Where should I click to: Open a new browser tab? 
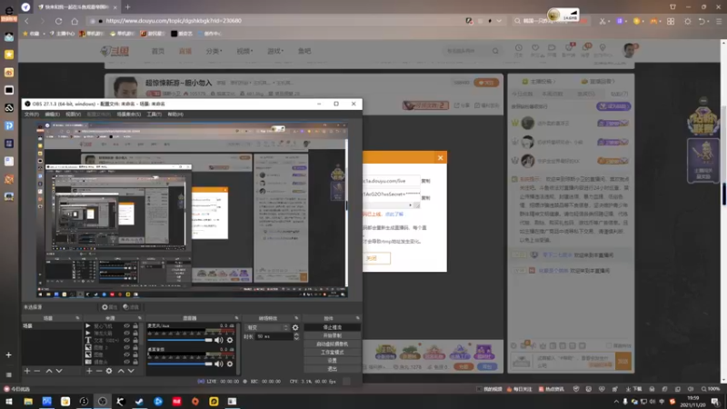pos(127,7)
